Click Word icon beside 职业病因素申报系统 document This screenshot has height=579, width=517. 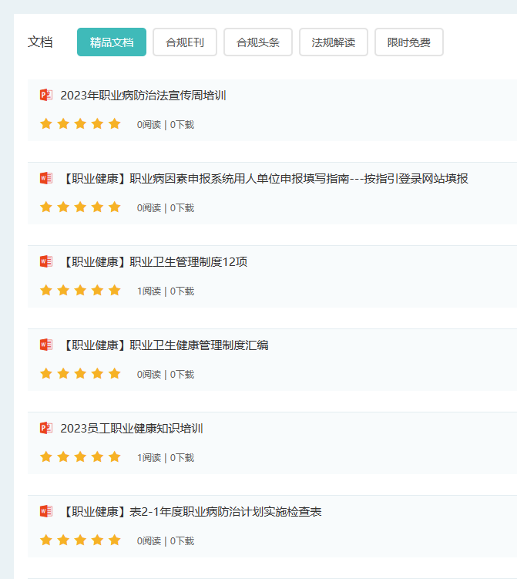tap(46, 178)
